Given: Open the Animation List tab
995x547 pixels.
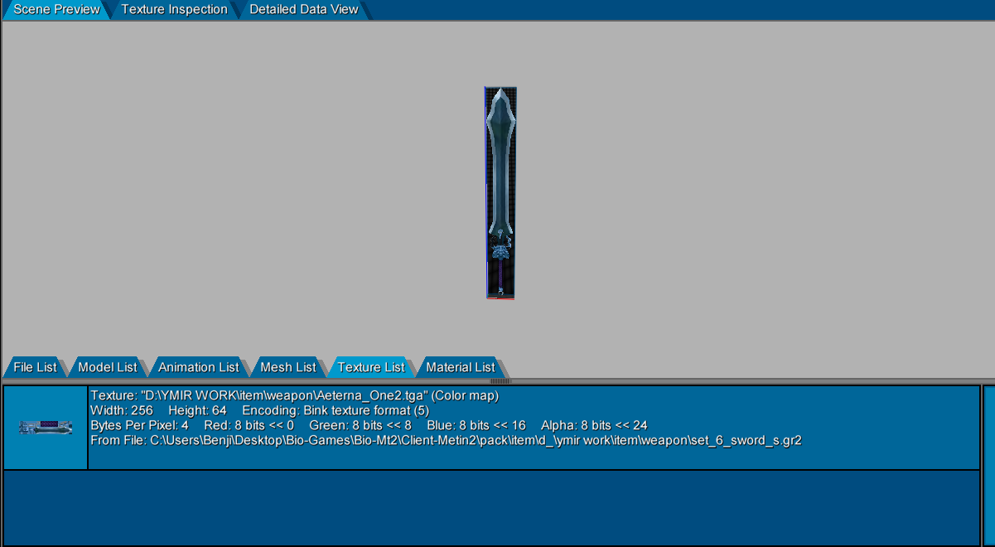Looking at the screenshot, I should (199, 367).
